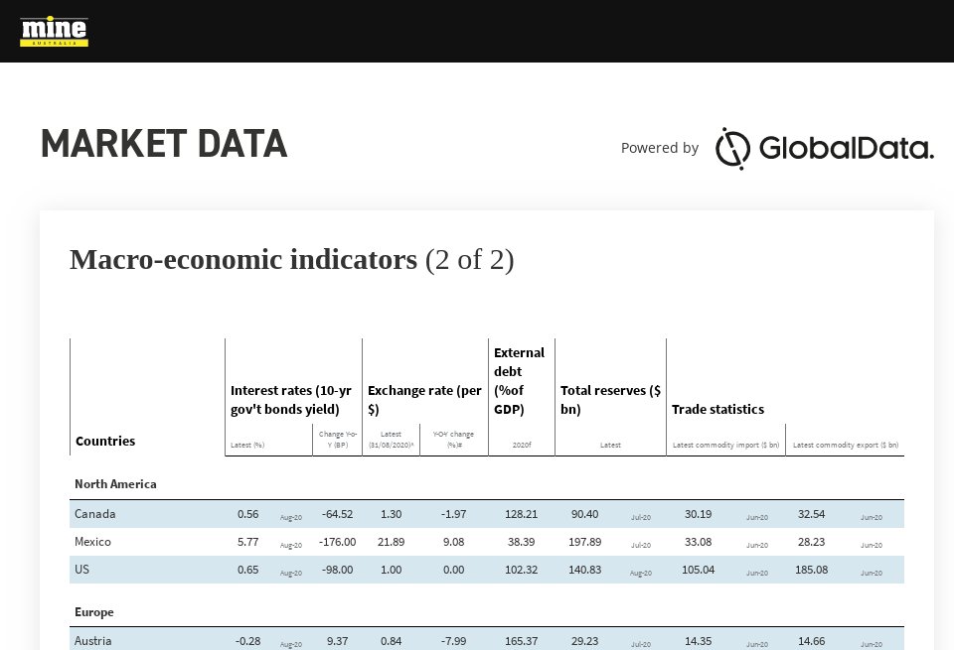Click Mexico's total reserves value 197.89
This screenshot has width=954, height=650.
584,542
